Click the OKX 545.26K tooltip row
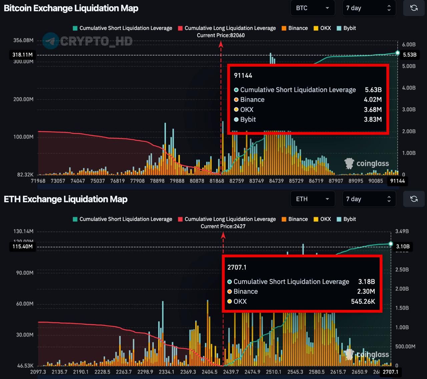This screenshot has height=379, width=427. tap(301, 301)
